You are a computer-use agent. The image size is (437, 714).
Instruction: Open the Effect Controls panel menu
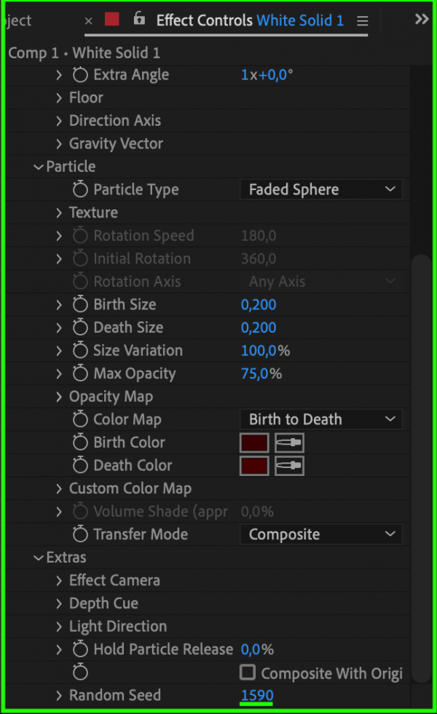tap(362, 20)
